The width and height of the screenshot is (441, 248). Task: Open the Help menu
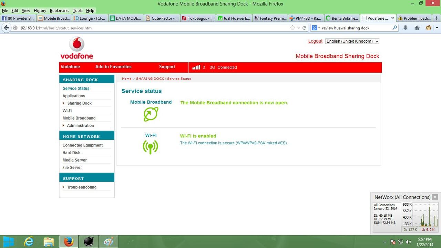click(x=90, y=11)
